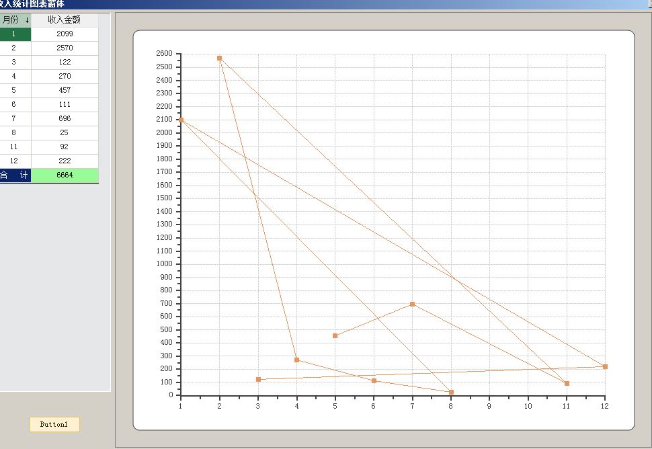Click chart data point for month 6
Screen dimensions: 652x449
(374, 381)
